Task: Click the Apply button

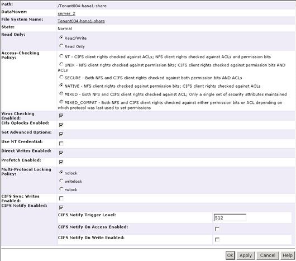Action: click(x=246, y=255)
